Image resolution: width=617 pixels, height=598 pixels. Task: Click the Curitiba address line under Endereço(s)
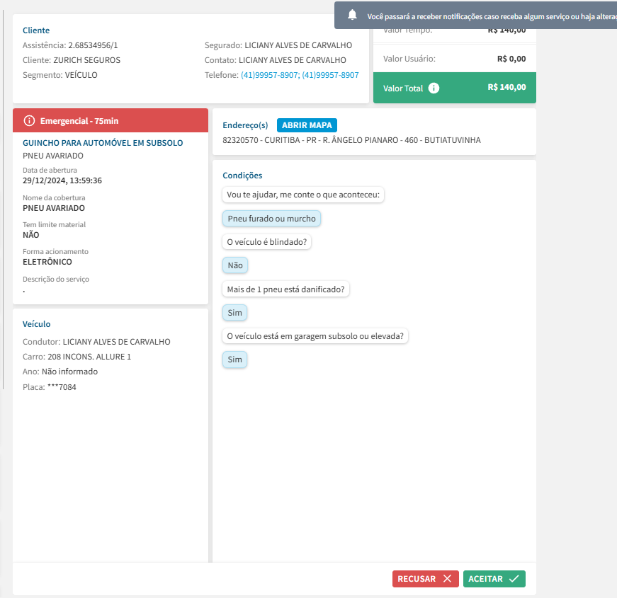351,140
